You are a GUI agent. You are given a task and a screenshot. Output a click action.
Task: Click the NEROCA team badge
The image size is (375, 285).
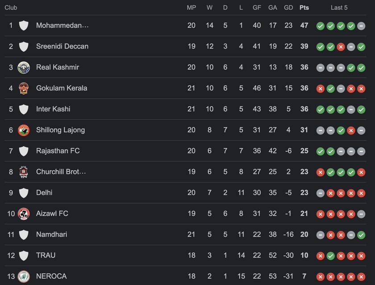24,277
